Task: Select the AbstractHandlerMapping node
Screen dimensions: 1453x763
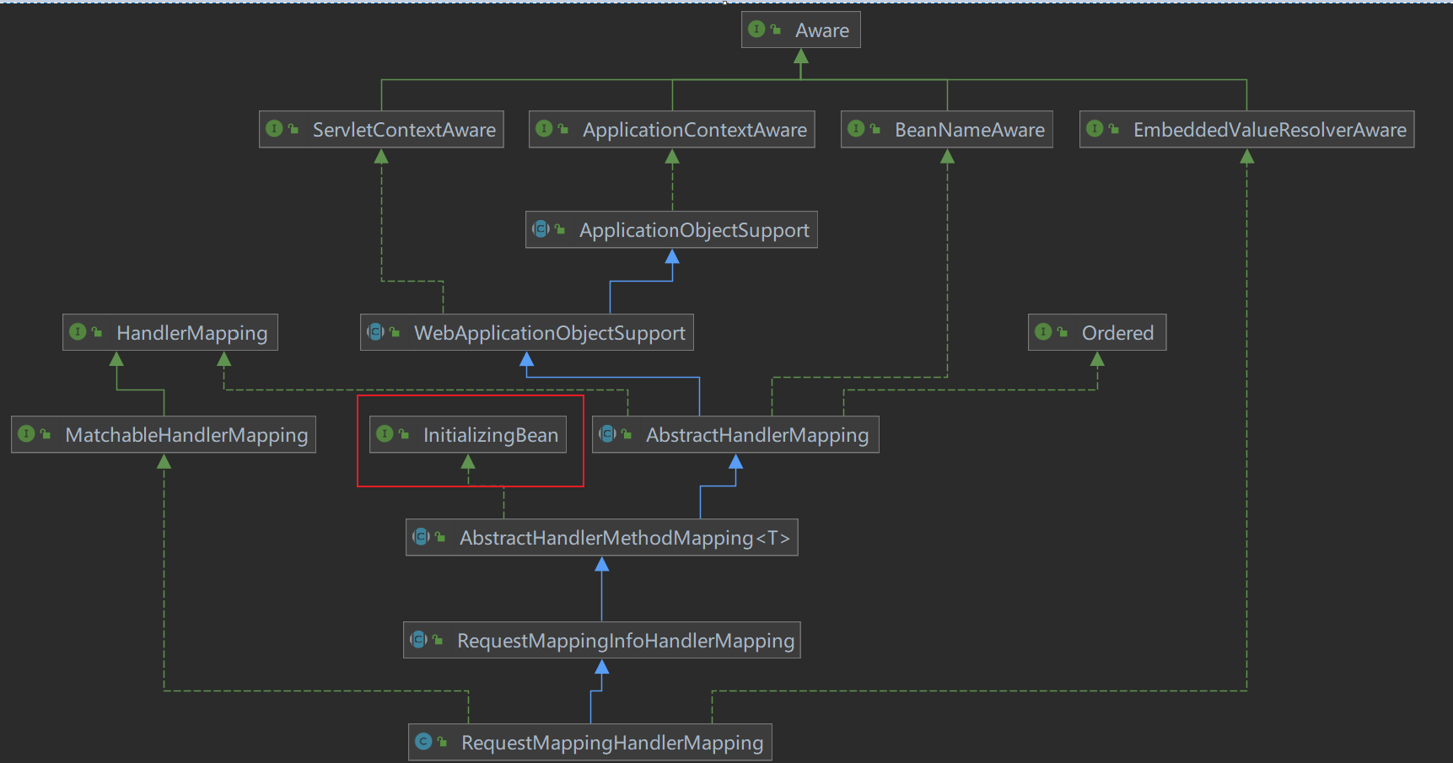Action: (735, 435)
